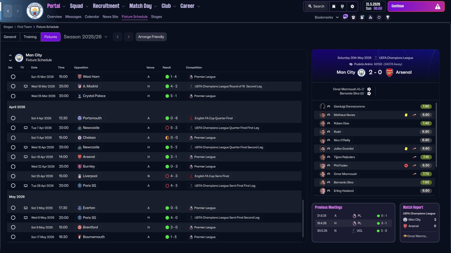Switch to the Training tab
451x253 pixels.
tap(30, 37)
